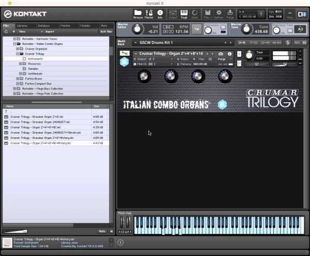Open the Browse panel icon
This screenshot has width=310, height=256.
[x=138, y=14]
